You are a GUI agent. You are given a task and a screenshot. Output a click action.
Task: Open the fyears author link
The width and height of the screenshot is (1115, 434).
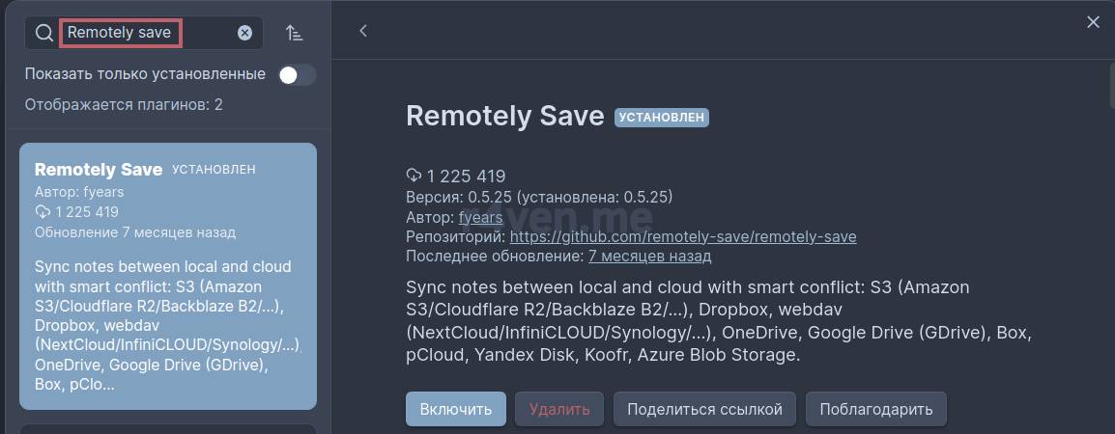480,217
